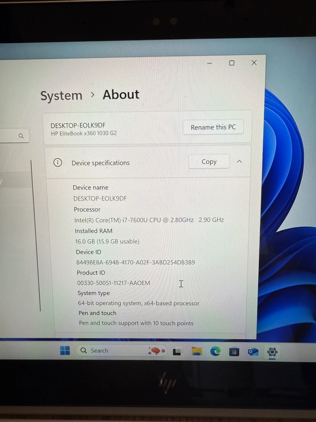
Task: Open Task View from the taskbar
Action: [x=177, y=351]
